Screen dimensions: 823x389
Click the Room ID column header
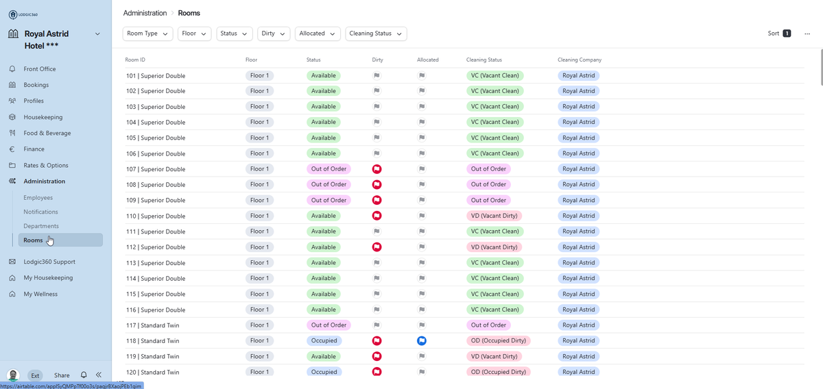tap(135, 60)
